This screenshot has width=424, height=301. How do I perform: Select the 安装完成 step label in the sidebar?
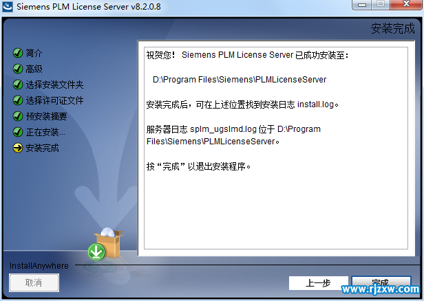(42, 148)
